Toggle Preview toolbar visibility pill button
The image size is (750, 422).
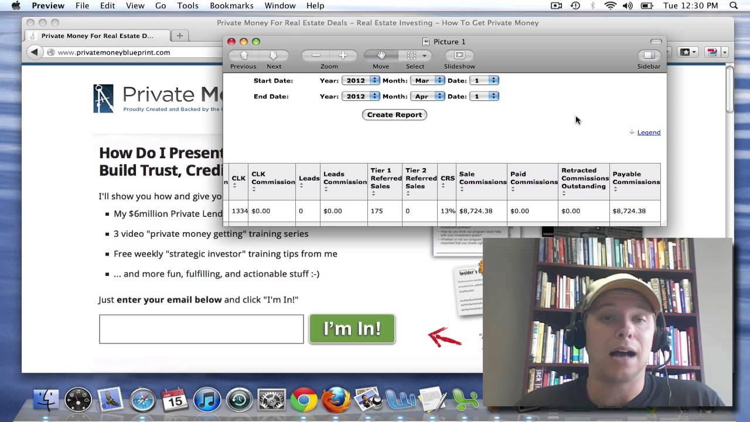coord(656,42)
